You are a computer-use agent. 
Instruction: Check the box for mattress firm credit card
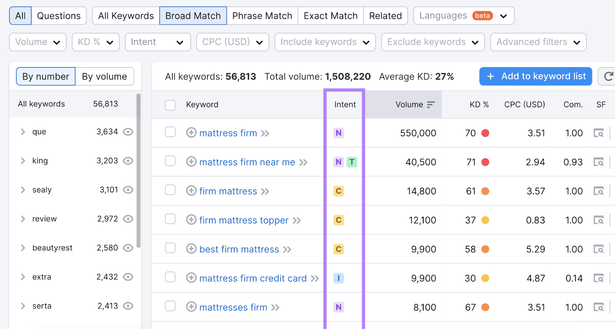point(170,277)
